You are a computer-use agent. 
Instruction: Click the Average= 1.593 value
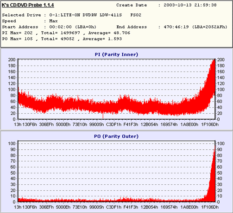[102, 39]
